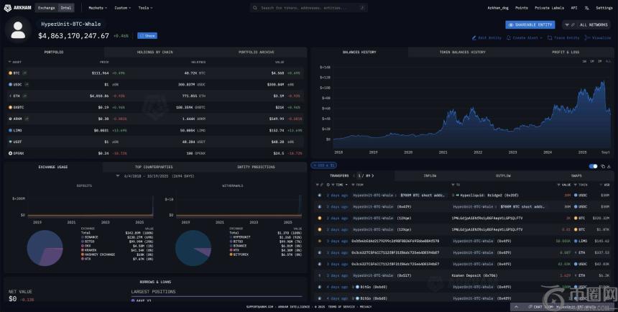Toggle the blue switch above transfers table
The width and height of the screenshot is (618, 312).
pos(593,166)
